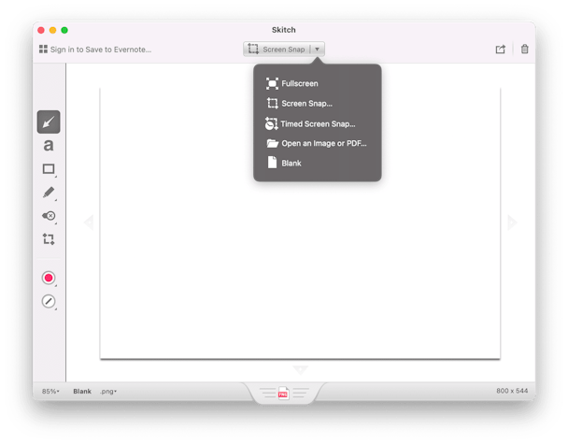The width and height of the screenshot is (568, 444).
Task: Click the bottom canvas resize arrow
Action: click(x=300, y=369)
